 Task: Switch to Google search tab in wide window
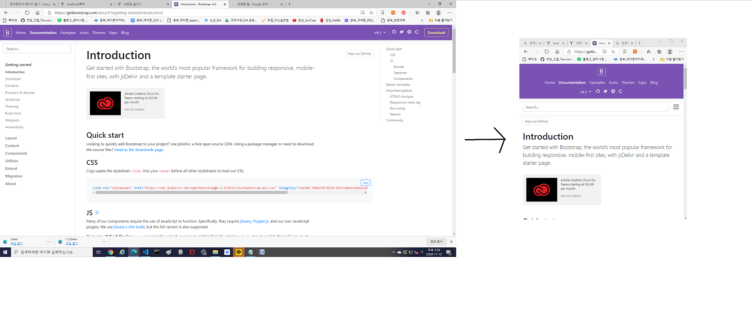pos(257,4)
